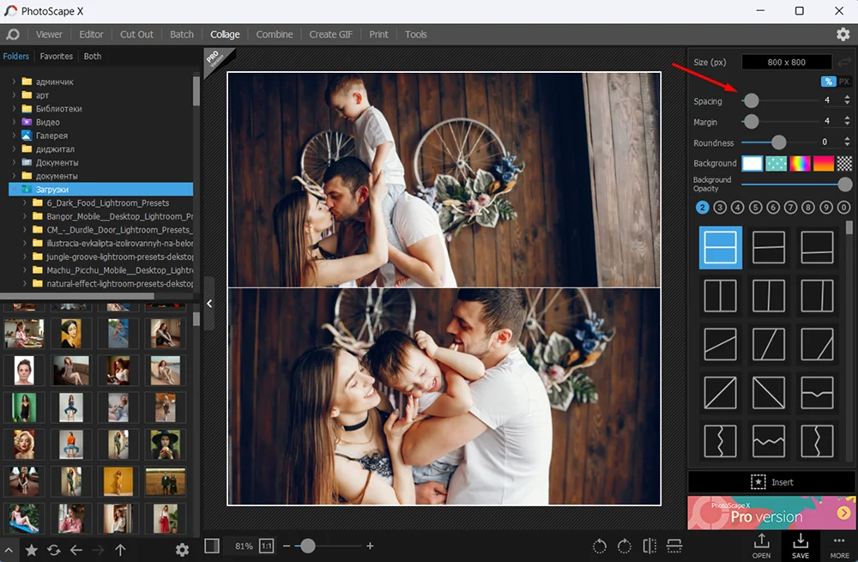858x562 pixels.
Task: Click the SAVE icon
Action: [x=800, y=545]
